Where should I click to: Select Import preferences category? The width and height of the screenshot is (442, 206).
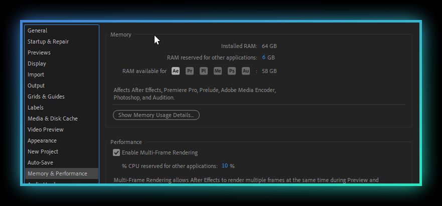(x=62, y=74)
